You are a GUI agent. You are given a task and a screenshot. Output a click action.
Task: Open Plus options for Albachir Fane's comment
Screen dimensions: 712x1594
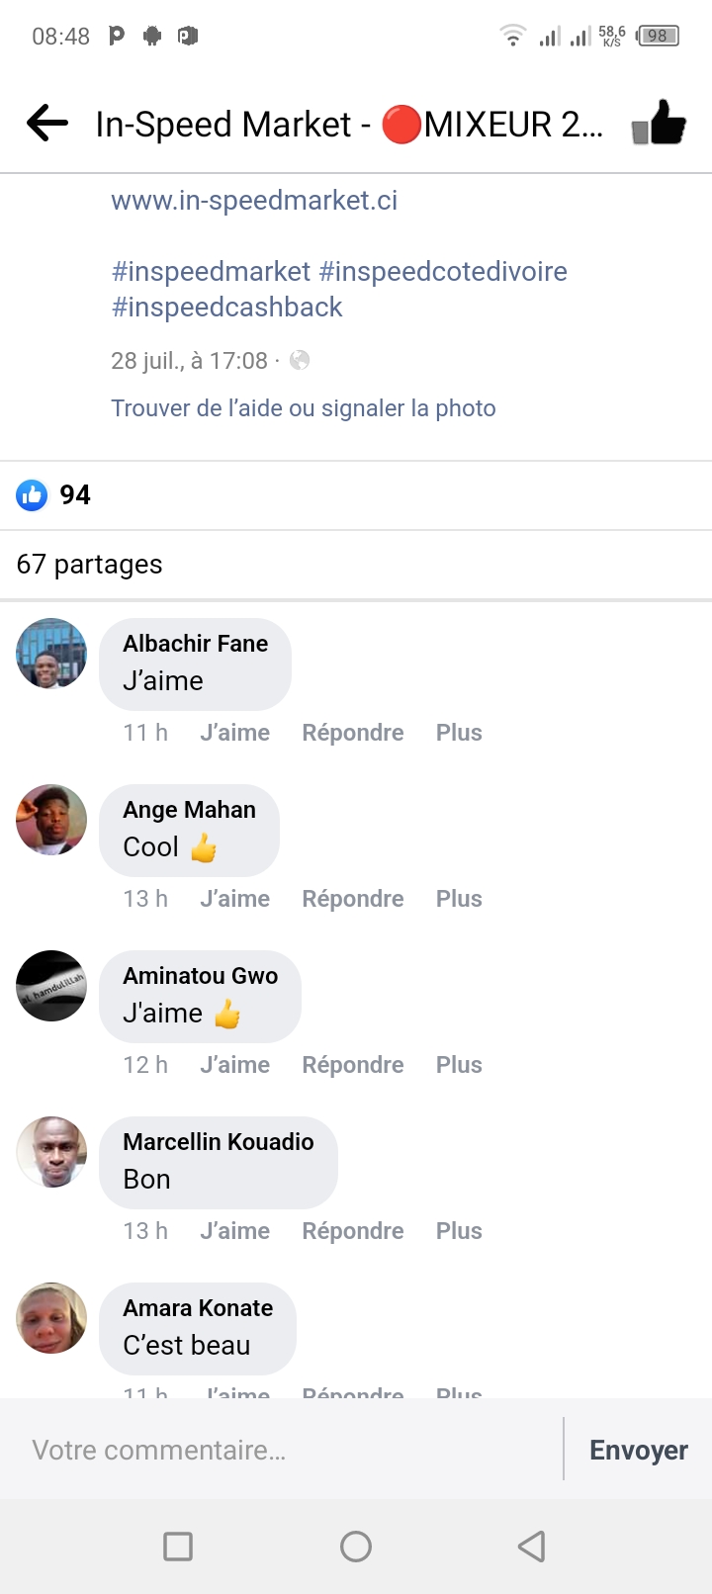coord(459,733)
